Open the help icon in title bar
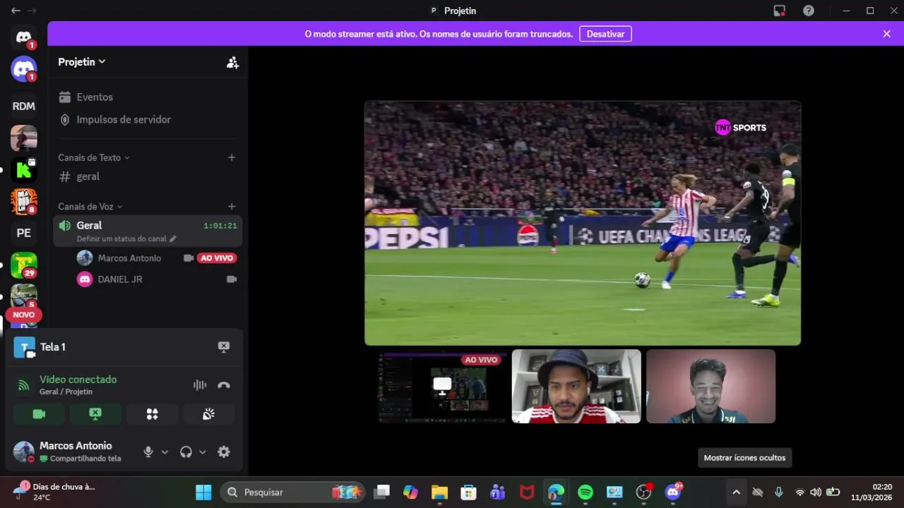 tap(809, 11)
